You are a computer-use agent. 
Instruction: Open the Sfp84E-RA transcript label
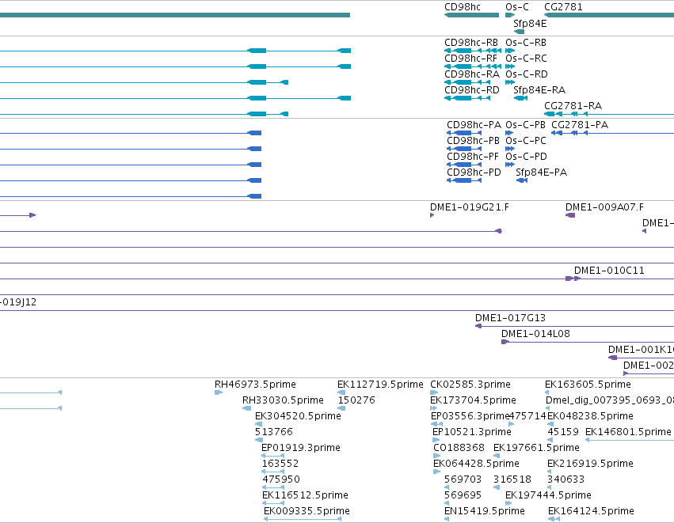(x=539, y=90)
